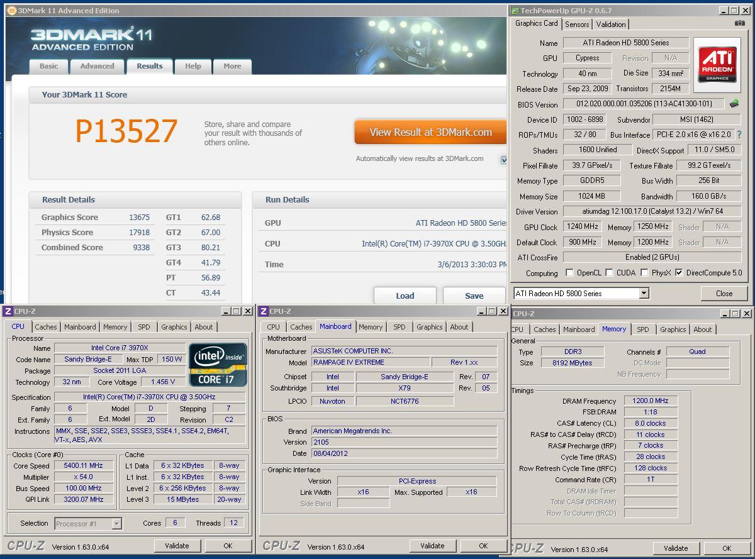Click the Z icon of the CPU-Z Mainboard window

click(x=264, y=311)
